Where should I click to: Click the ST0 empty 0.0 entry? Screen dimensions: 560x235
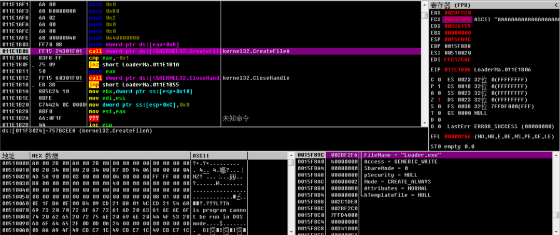(x=453, y=146)
